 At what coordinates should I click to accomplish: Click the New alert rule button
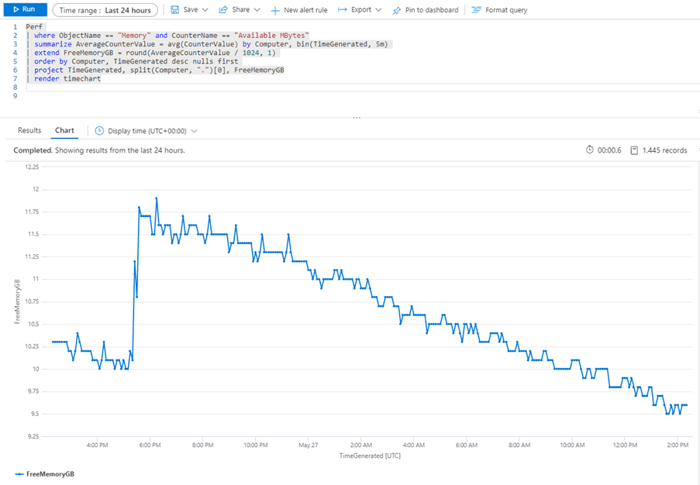pyautogui.click(x=304, y=9)
